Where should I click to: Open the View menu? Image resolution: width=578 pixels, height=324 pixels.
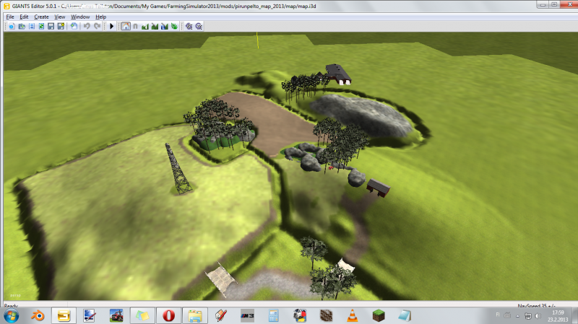coord(60,17)
